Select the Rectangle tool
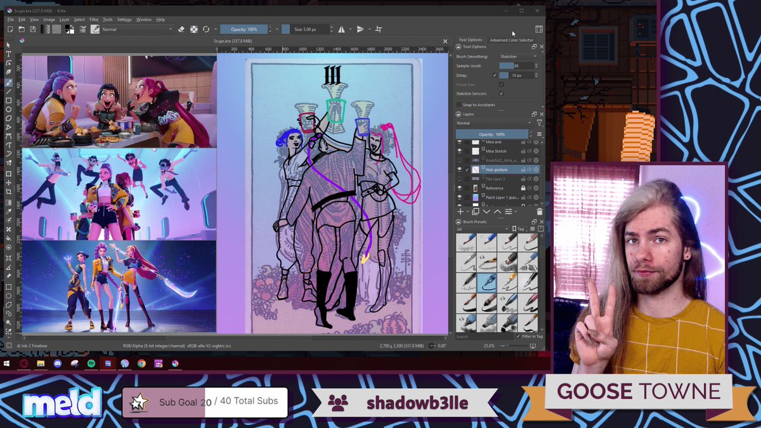 coord(9,100)
